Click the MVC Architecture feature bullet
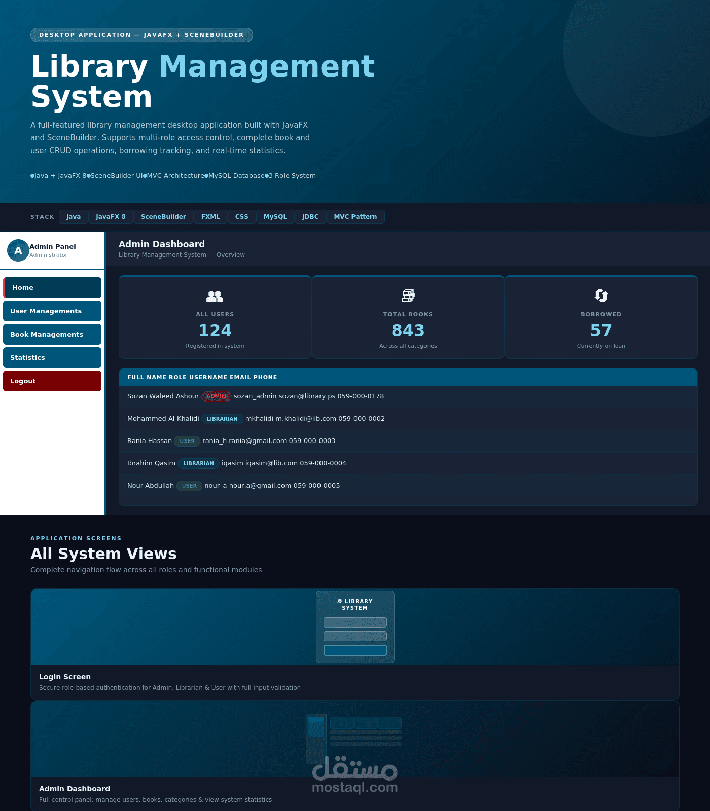Viewport: 710px width, 811px height. [x=173, y=176]
